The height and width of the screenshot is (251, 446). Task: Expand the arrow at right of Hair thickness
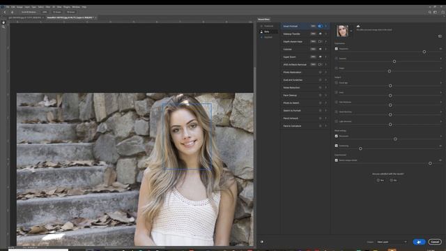coord(441,102)
